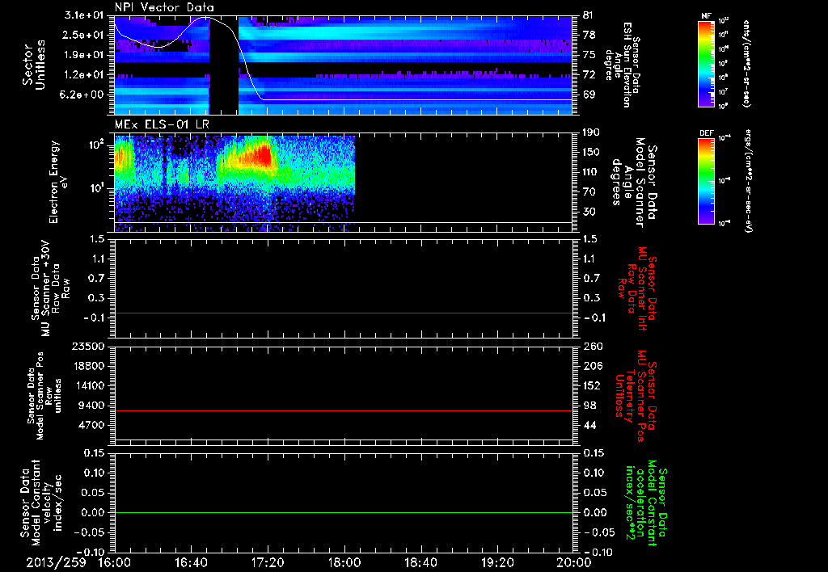
Task: Click the 81 degree tick on the right axis
Action: pos(589,15)
